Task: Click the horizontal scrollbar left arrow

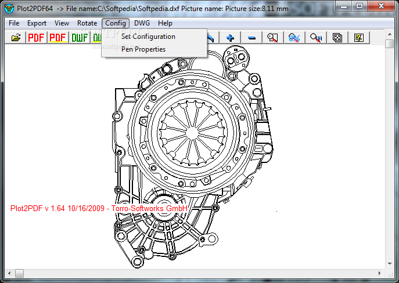Action: (9, 273)
